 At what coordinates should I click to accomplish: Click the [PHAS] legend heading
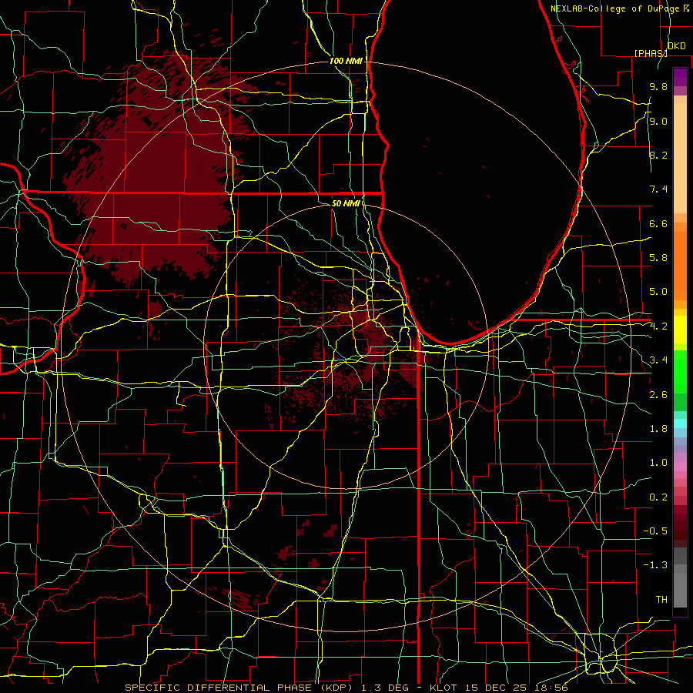point(651,53)
